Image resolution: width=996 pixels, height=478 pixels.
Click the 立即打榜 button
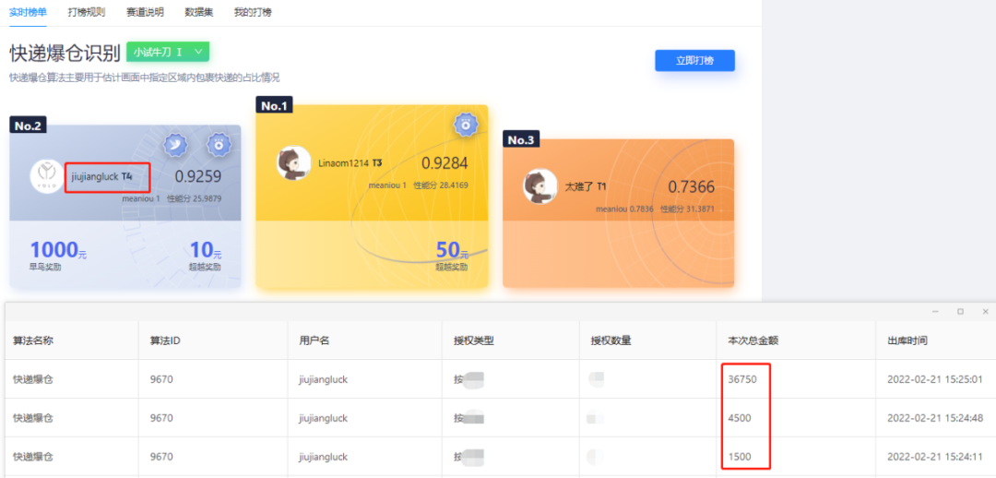tap(695, 60)
